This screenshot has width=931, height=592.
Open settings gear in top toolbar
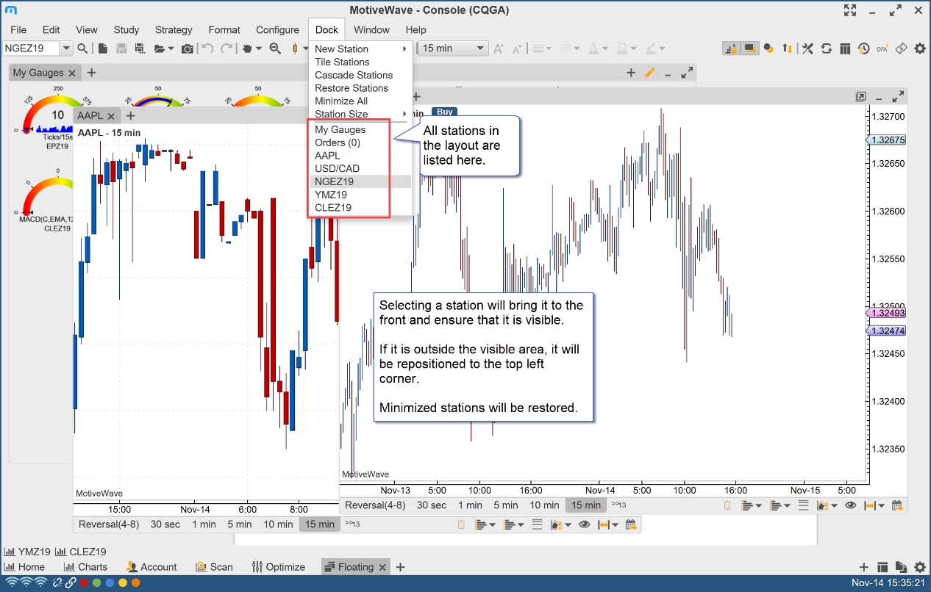[920, 48]
